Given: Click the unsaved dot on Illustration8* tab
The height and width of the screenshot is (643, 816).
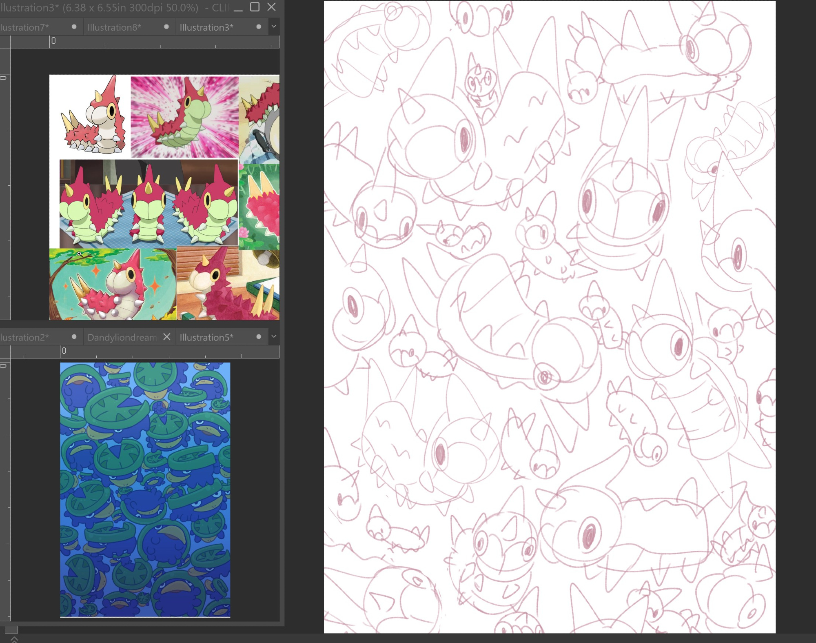Looking at the screenshot, I should coord(166,27).
